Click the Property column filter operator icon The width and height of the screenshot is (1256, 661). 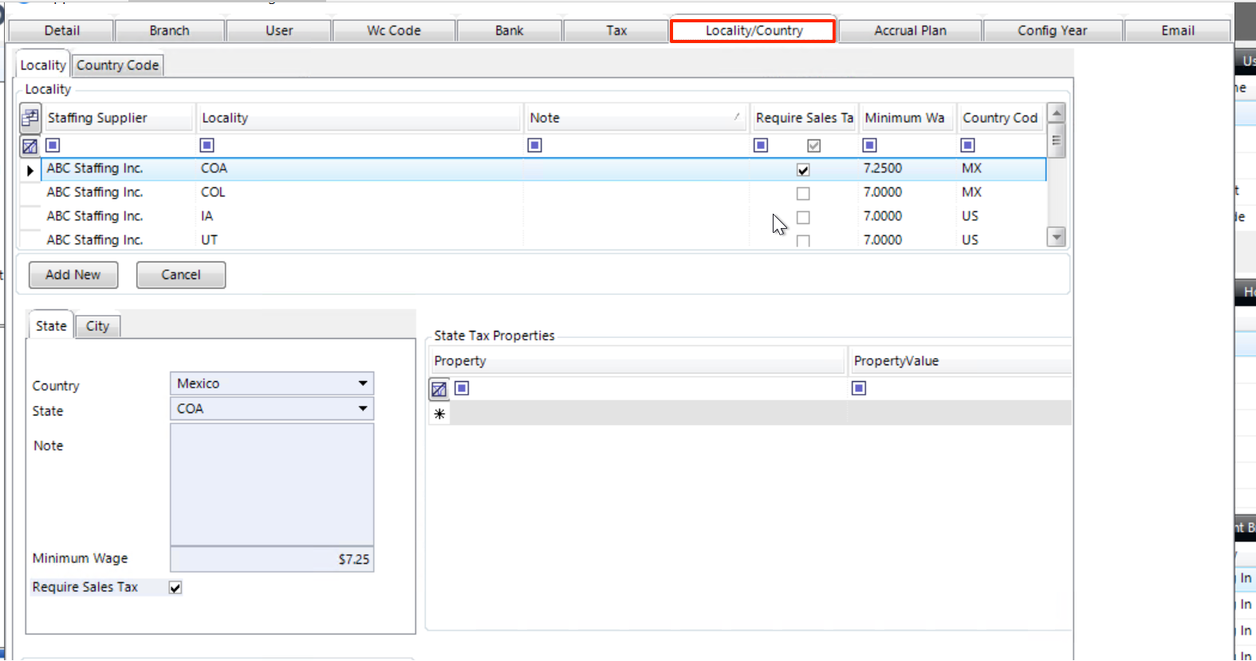[462, 388]
